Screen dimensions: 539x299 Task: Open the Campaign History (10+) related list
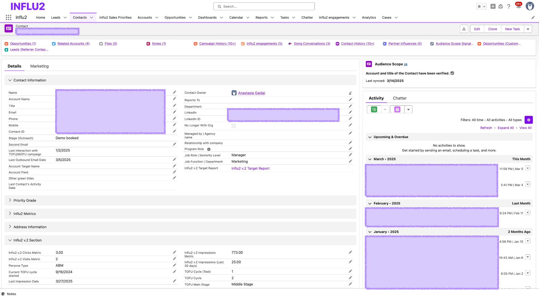coord(217,44)
